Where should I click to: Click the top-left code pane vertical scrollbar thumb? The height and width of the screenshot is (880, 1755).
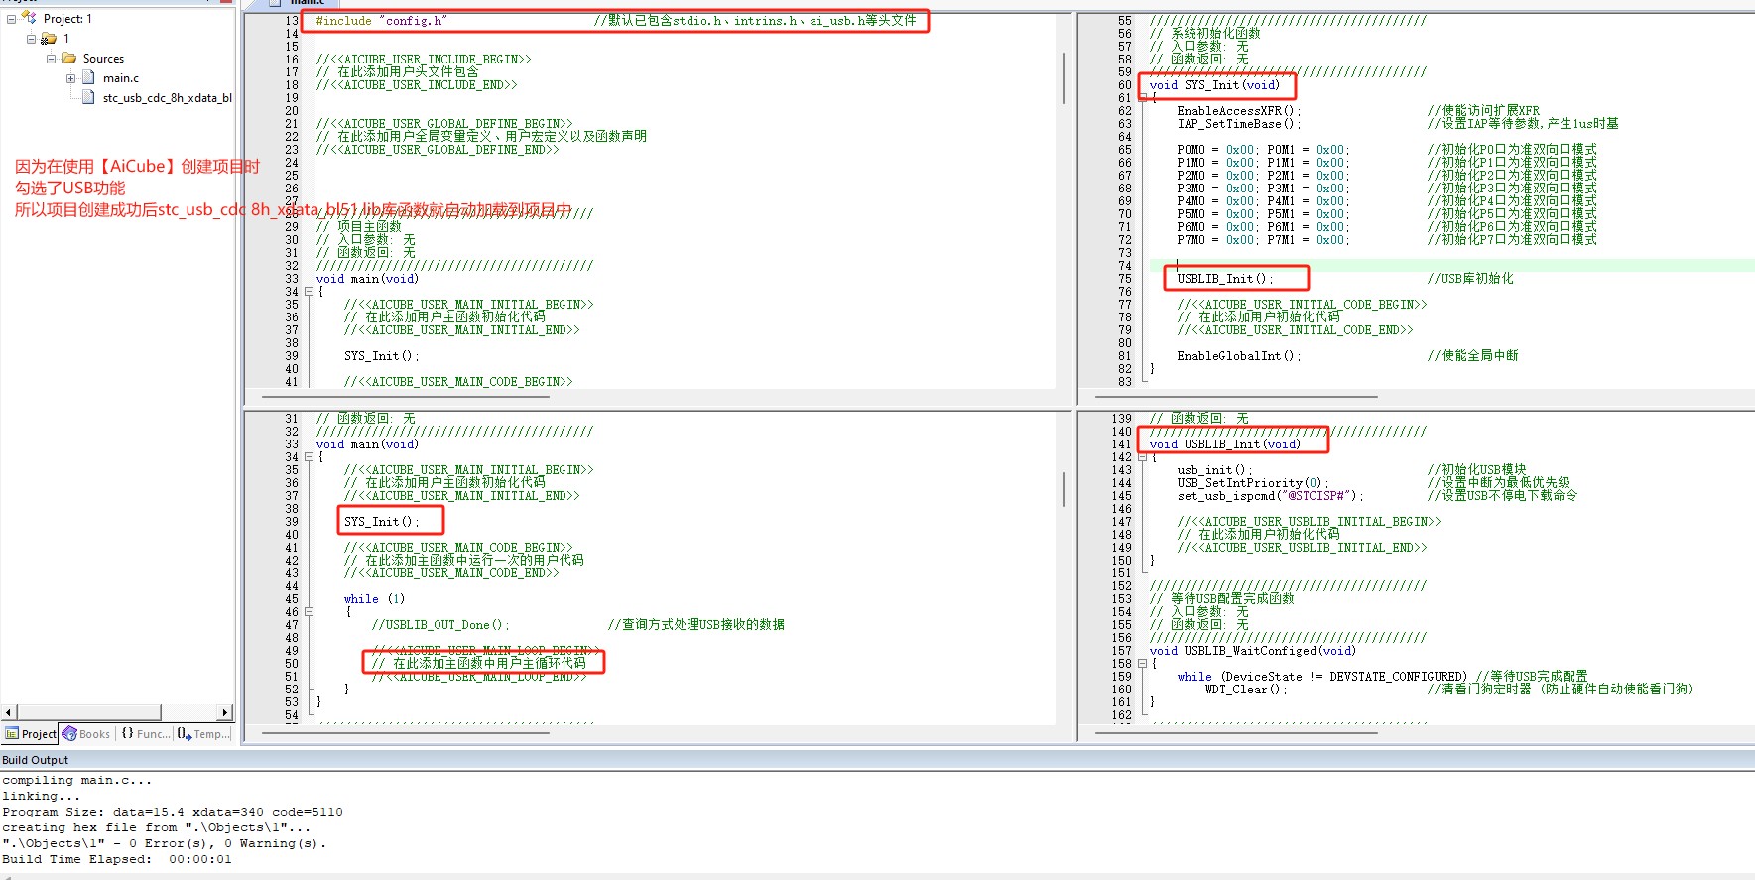pos(1064,78)
